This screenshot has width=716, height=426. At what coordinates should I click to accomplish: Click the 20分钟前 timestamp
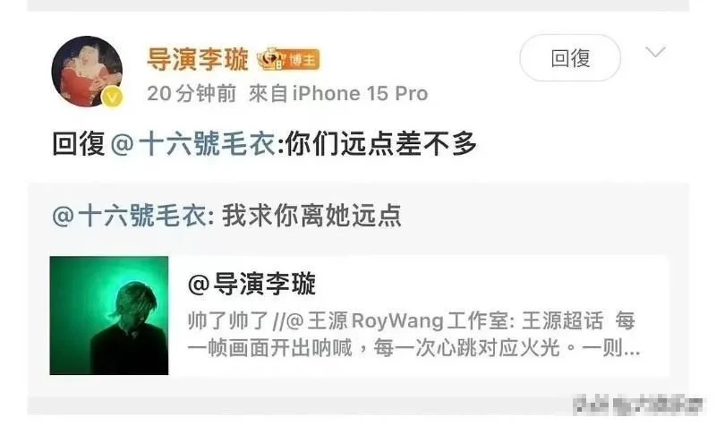coord(192,94)
